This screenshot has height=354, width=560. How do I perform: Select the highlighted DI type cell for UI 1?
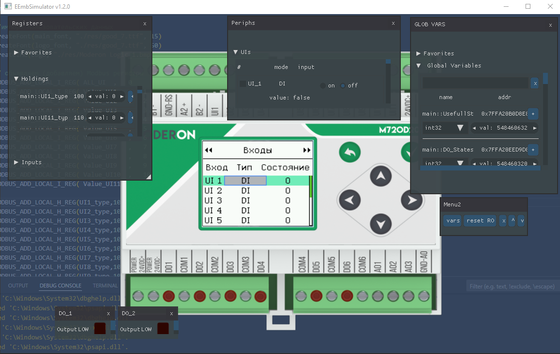click(246, 181)
